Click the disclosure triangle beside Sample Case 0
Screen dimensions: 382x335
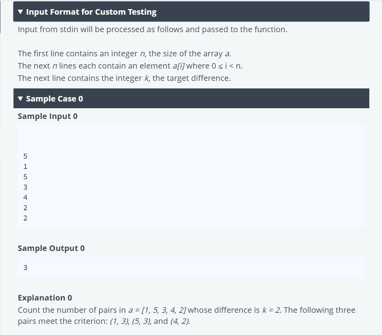(x=20, y=99)
